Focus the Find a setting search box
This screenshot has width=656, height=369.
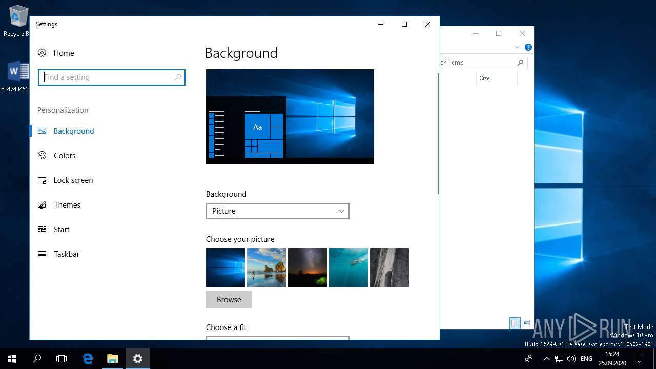pos(112,77)
